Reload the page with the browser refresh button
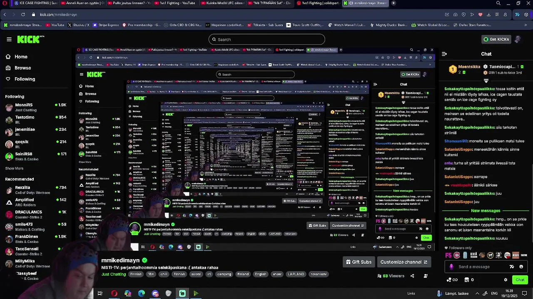Image resolution: width=533 pixels, height=299 pixels. 23,15
